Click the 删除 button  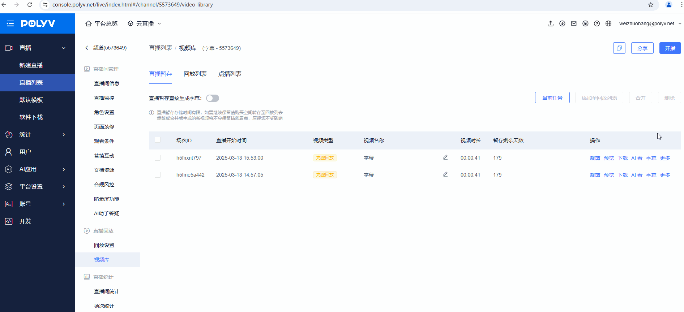pyautogui.click(x=670, y=97)
